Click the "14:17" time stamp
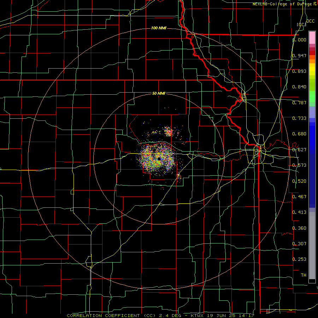Image resolution: width=318 pixels, height=318 pixels. (247, 316)
